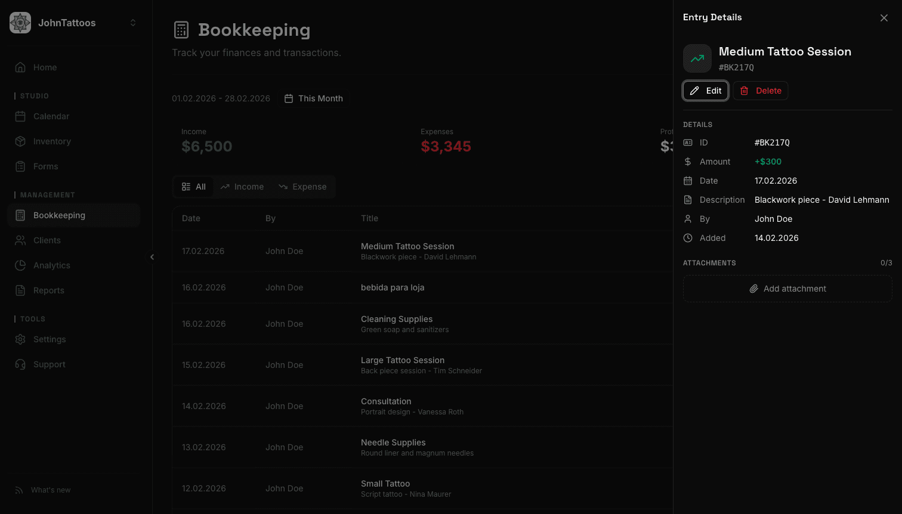Collapse the sidebar with the chevron arrow

coord(152,256)
